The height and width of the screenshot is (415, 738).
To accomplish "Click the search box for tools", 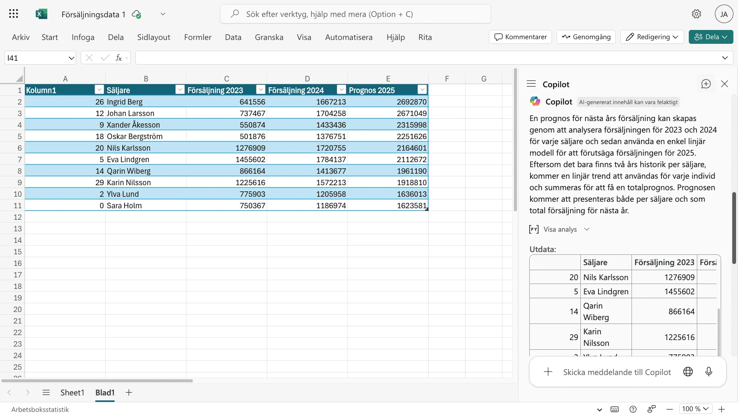I will [355, 14].
